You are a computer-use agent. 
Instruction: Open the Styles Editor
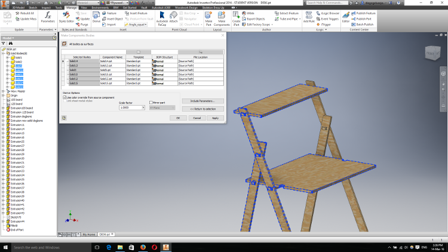pos(66,17)
